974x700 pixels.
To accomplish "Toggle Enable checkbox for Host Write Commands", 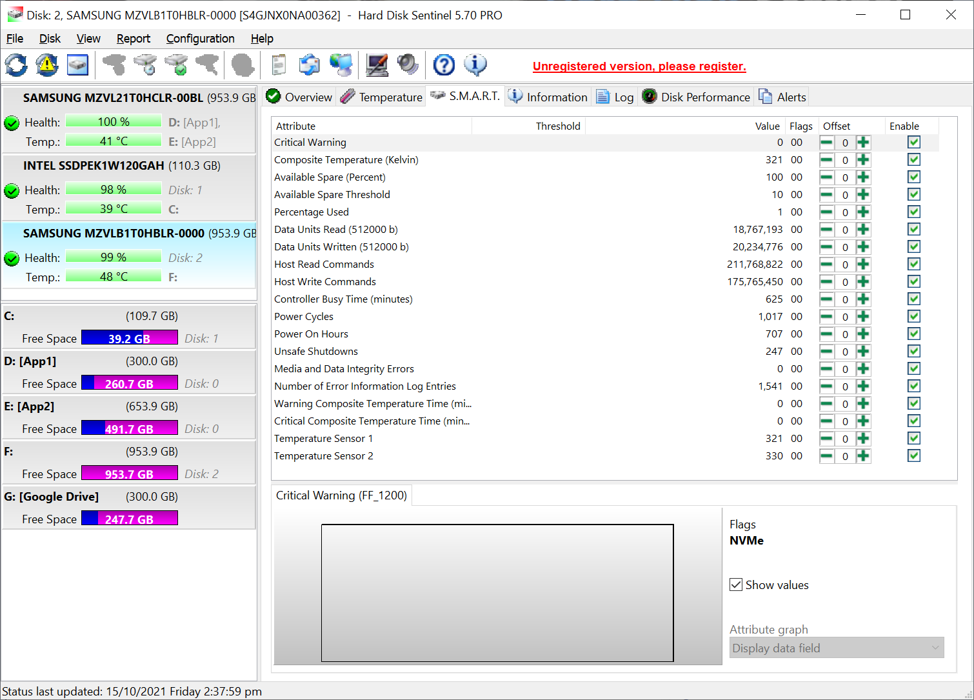I will (x=913, y=281).
